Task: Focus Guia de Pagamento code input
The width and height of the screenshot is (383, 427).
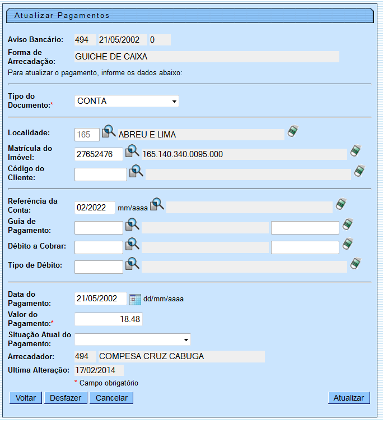Action: 99,228
